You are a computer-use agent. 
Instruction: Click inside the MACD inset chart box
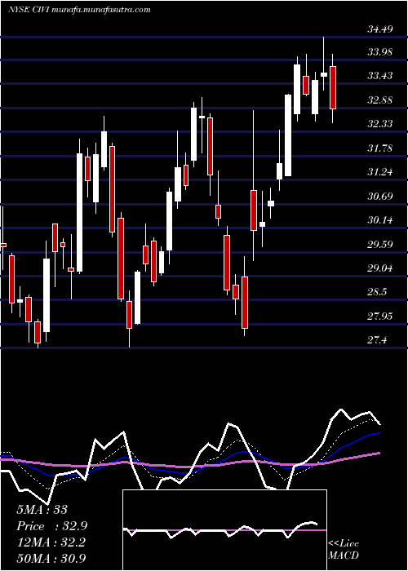224,530
